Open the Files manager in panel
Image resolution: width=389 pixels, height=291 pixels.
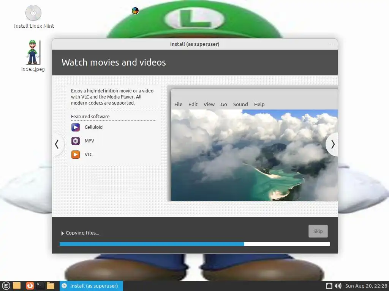point(51,286)
